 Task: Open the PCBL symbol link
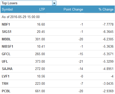[x=6, y=91]
